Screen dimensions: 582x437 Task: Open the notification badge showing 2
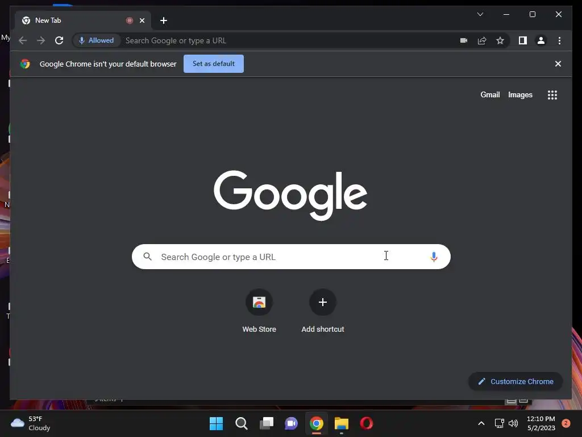[566, 423]
